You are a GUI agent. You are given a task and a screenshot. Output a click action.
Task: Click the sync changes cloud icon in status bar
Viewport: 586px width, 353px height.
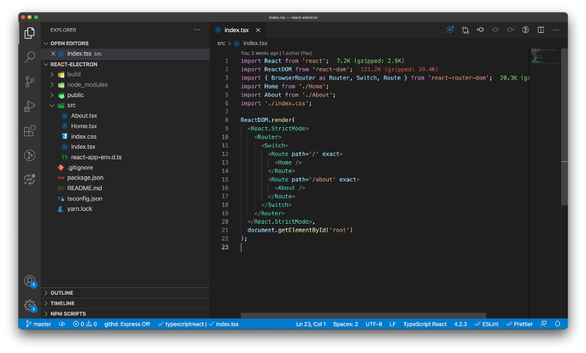pos(62,324)
